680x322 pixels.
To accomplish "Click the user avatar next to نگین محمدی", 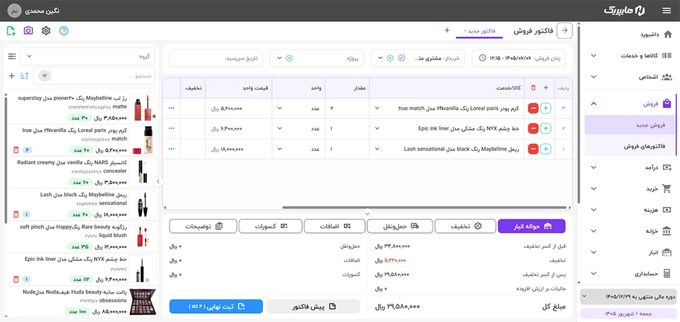I will (x=15, y=10).
